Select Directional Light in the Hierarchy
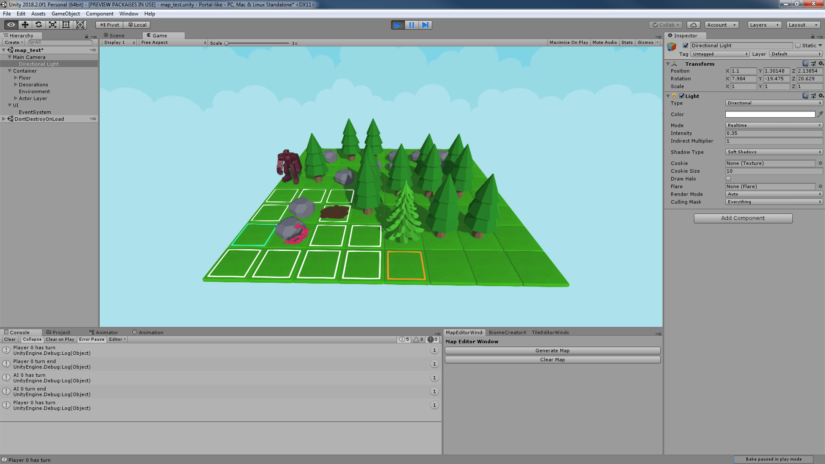Viewport: 825px width, 464px height. 39,64
